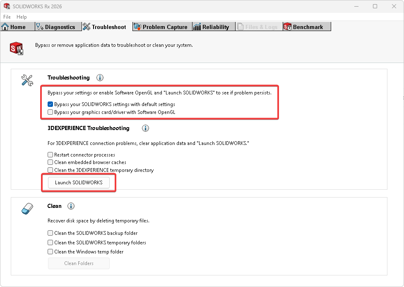Open the Home tab
The width and height of the screenshot is (404, 287).
17,27
